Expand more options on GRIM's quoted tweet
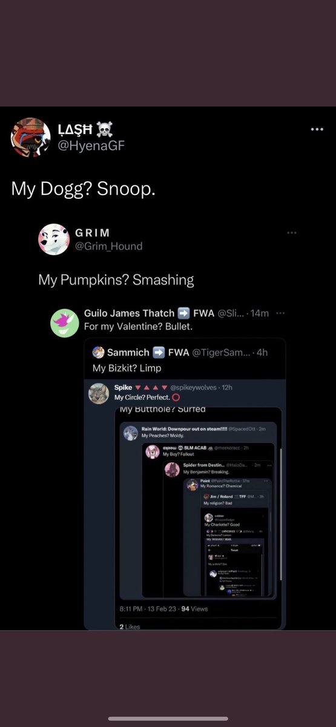The image size is (336, 727). coord(292,233)
